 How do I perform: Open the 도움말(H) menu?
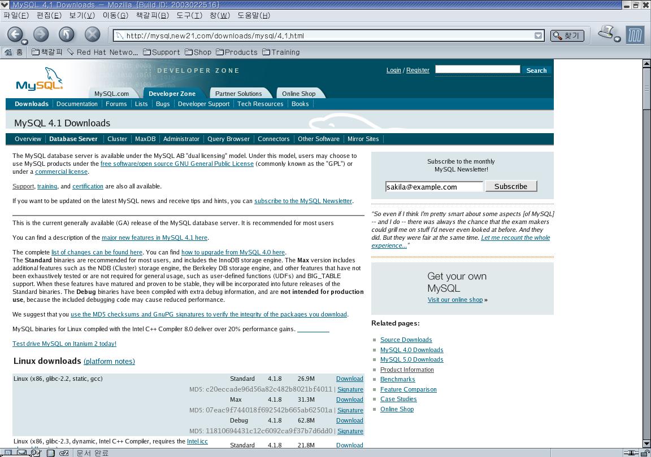[x=254, y=15]
